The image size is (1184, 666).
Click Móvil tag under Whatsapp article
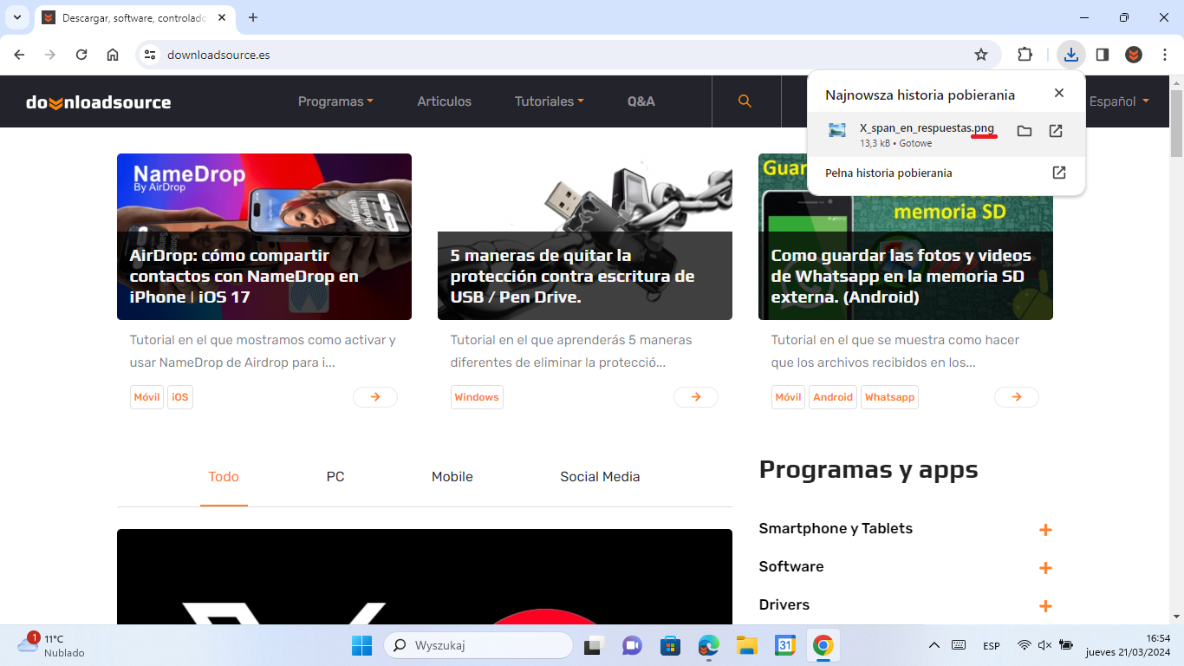click(788, 397)
